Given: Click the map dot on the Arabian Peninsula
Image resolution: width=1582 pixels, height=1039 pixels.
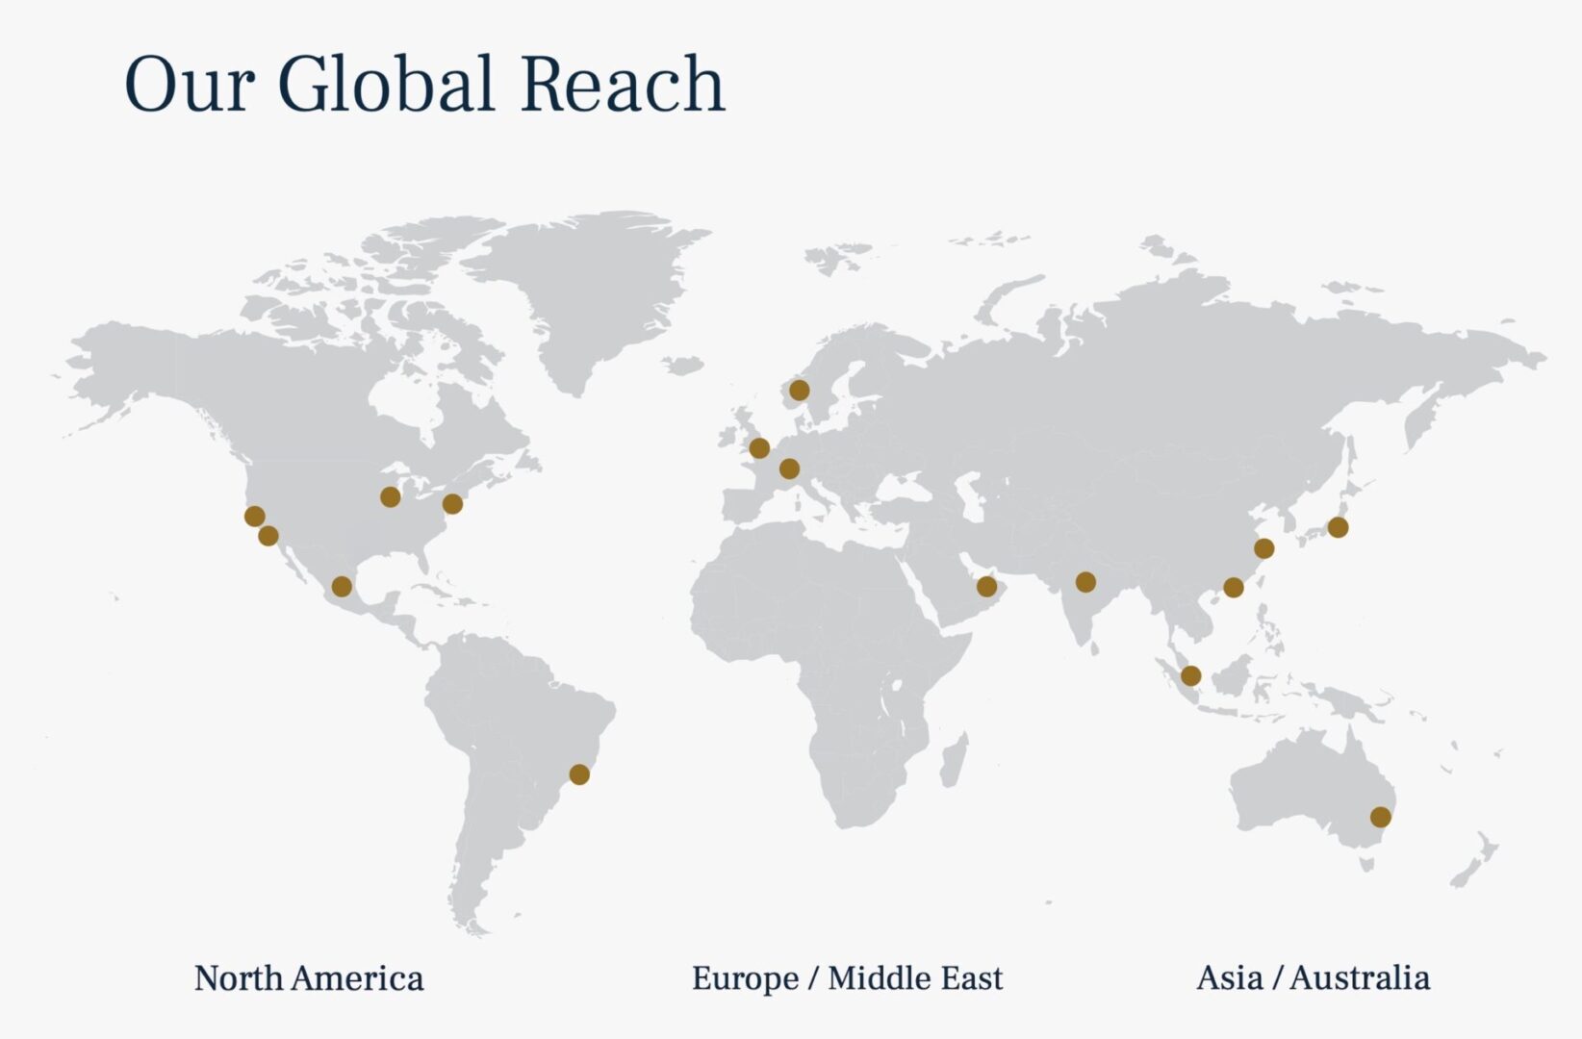Looking at the screenshot, I should [x=986, y=586].
